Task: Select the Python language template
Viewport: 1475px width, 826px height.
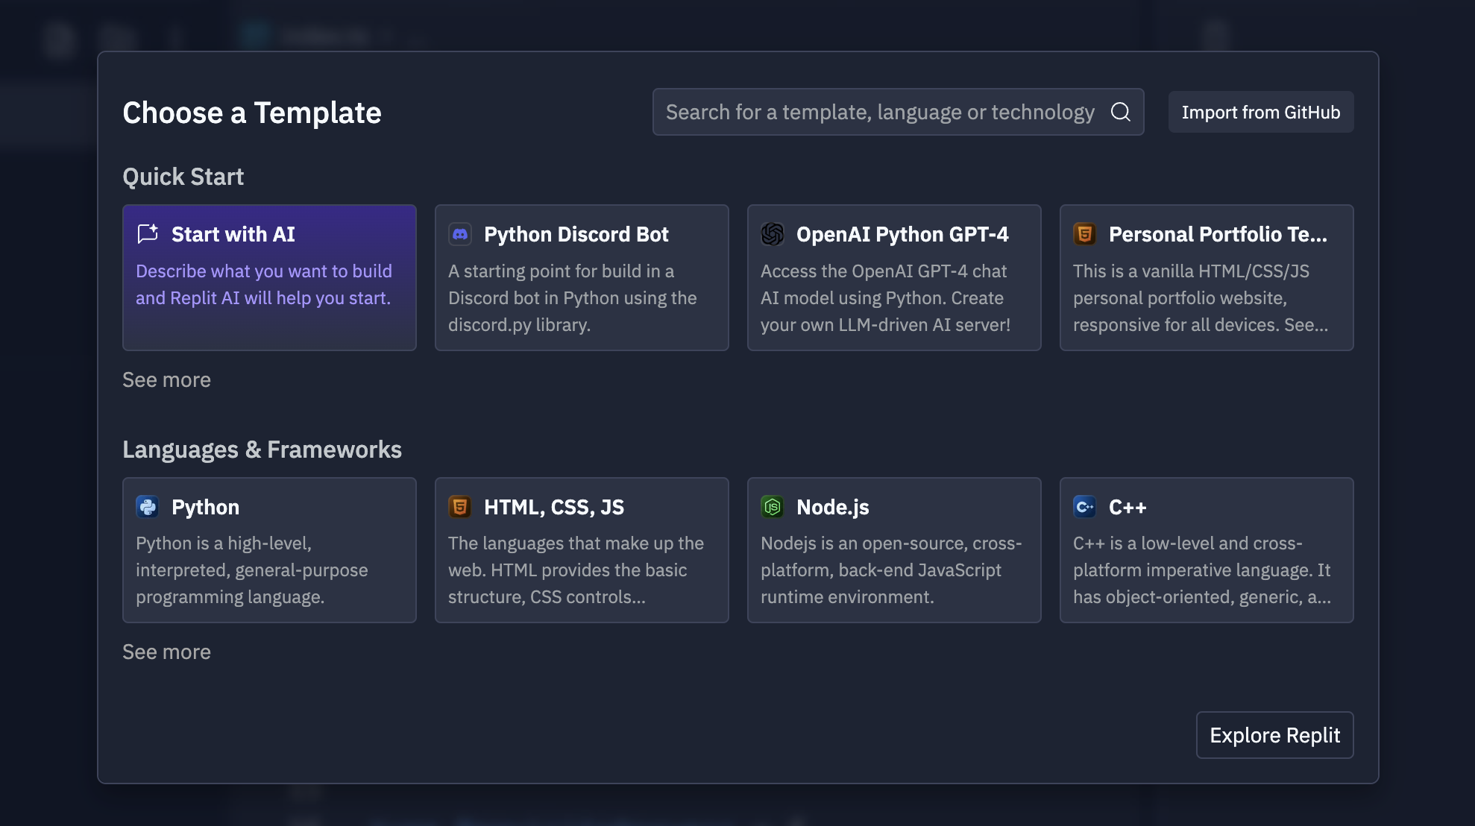Action: [x=269, y=550]
